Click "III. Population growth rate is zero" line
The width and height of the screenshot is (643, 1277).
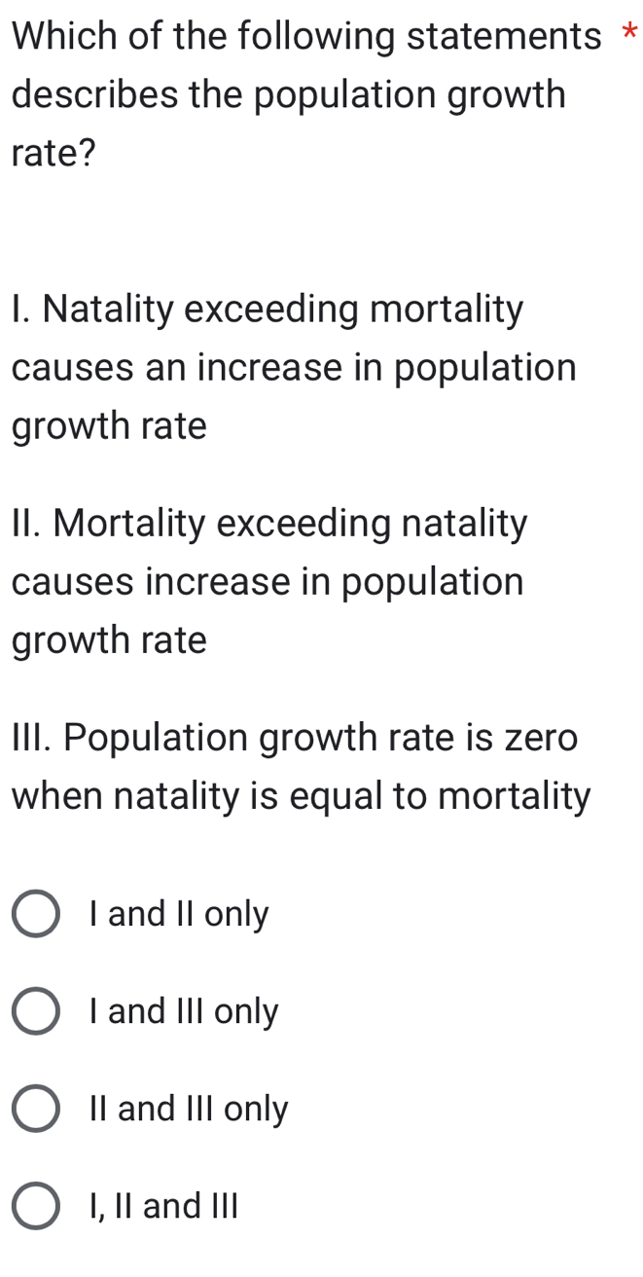click(295, 739)
